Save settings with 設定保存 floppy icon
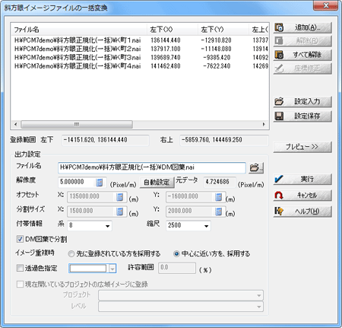This screenshot has height=328, width=342. coord(302,116)
